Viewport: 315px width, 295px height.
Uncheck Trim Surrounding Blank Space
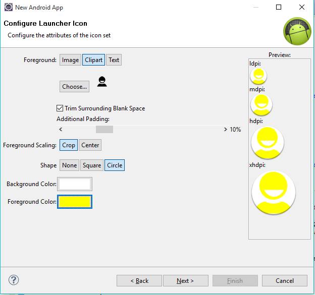(60, 108)
